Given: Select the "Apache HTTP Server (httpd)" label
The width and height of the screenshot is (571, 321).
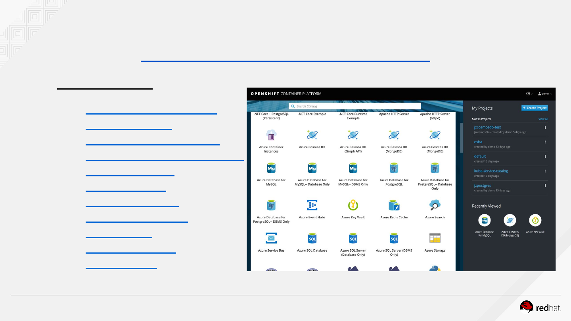Looking at the screenshot, I should (x=435, y=116).
